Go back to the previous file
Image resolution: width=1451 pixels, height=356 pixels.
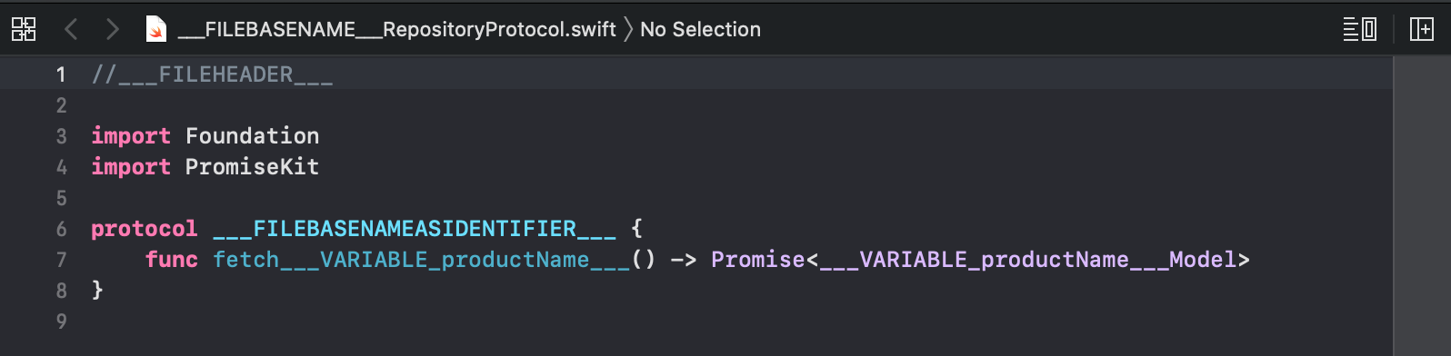pyautogui.click(x=71, y=29)
